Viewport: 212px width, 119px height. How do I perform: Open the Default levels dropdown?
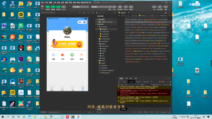pos(156,85)
